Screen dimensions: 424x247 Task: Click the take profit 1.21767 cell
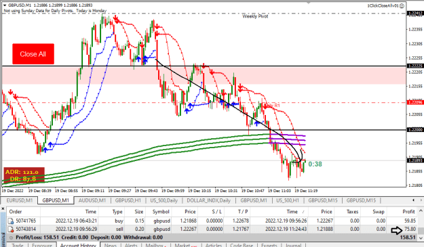239,229
